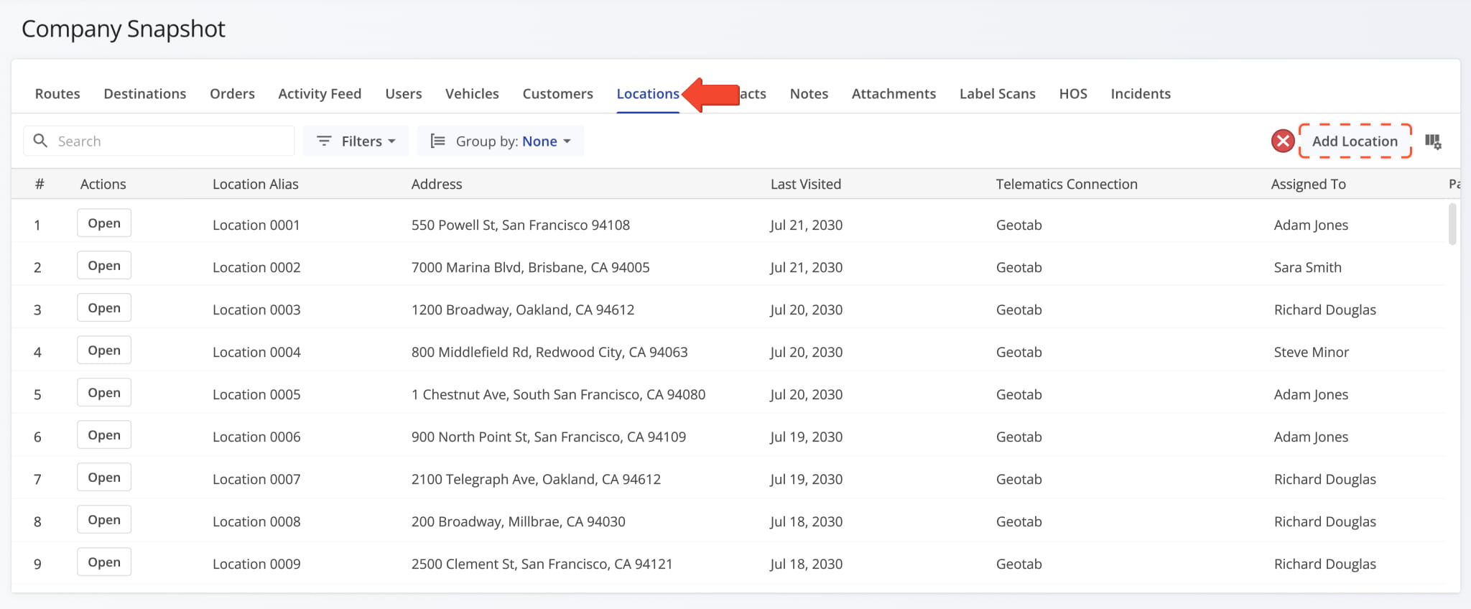Switch to the Customers tab
Screen dimensions: 1471x609
(558, 93)
